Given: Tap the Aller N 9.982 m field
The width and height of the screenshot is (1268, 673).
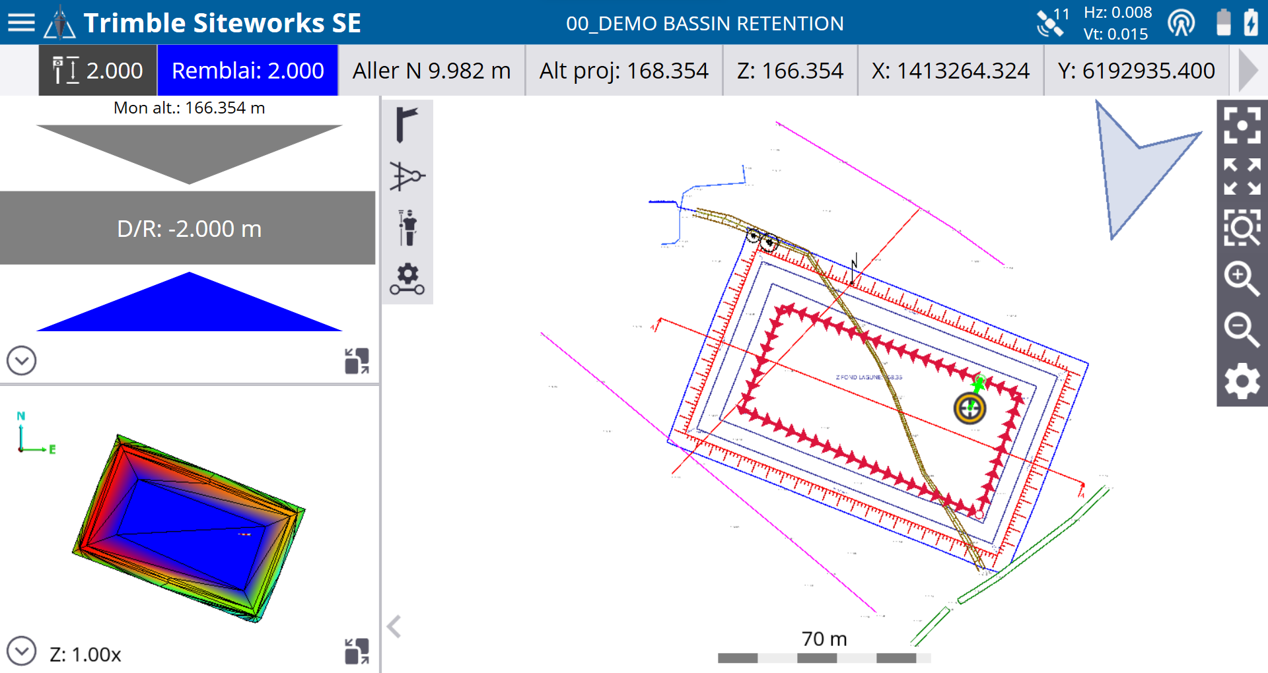Looking at the screenshot, I should (x=431, y=70).
